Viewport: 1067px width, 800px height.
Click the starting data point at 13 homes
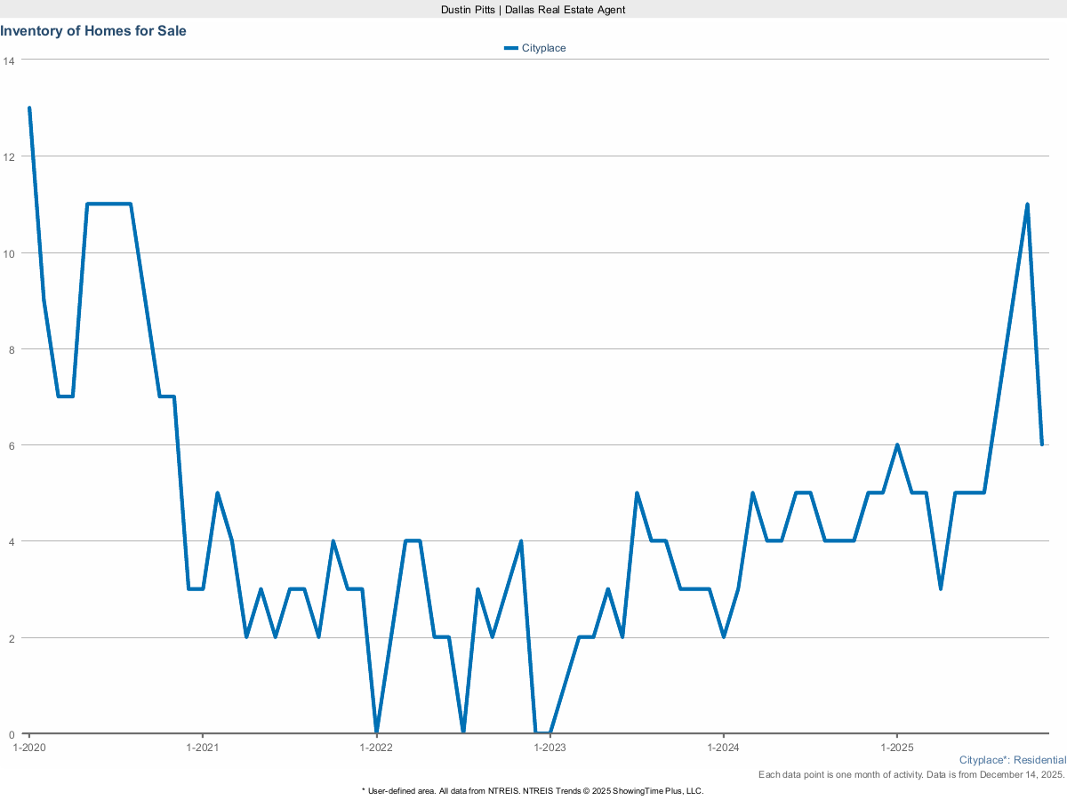point(29,108)
